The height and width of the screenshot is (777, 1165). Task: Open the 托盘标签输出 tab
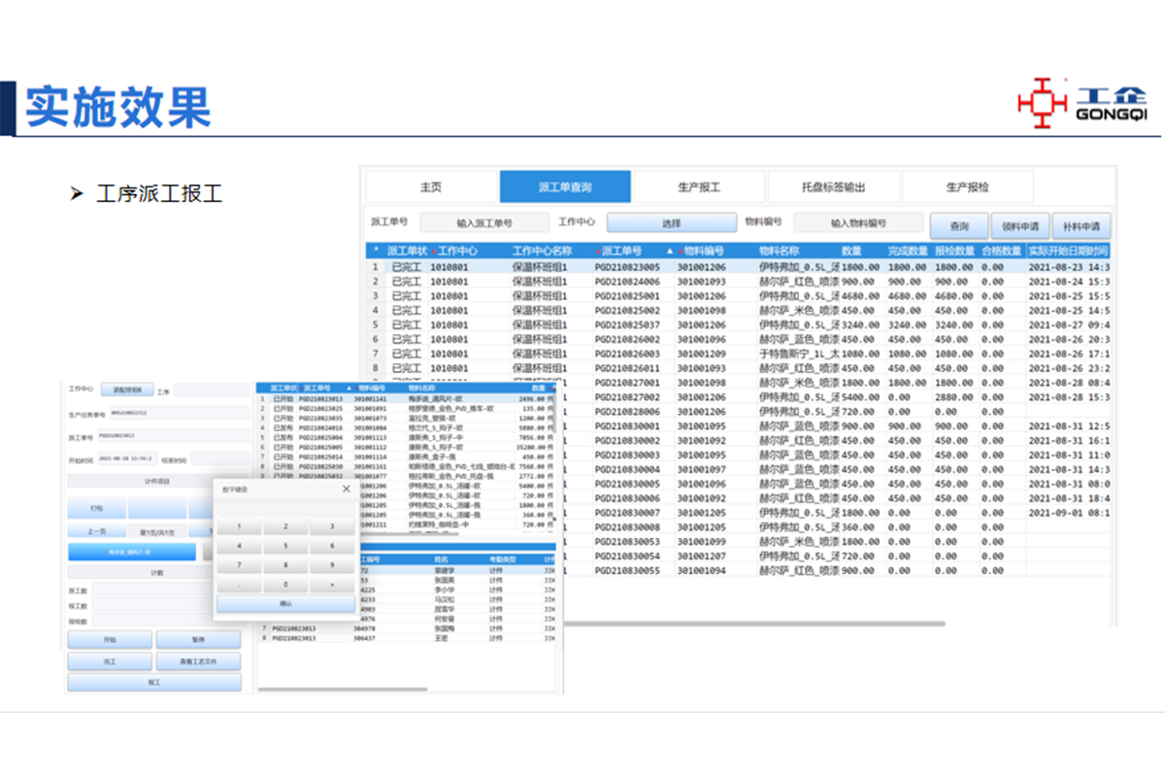click(833, 187)
